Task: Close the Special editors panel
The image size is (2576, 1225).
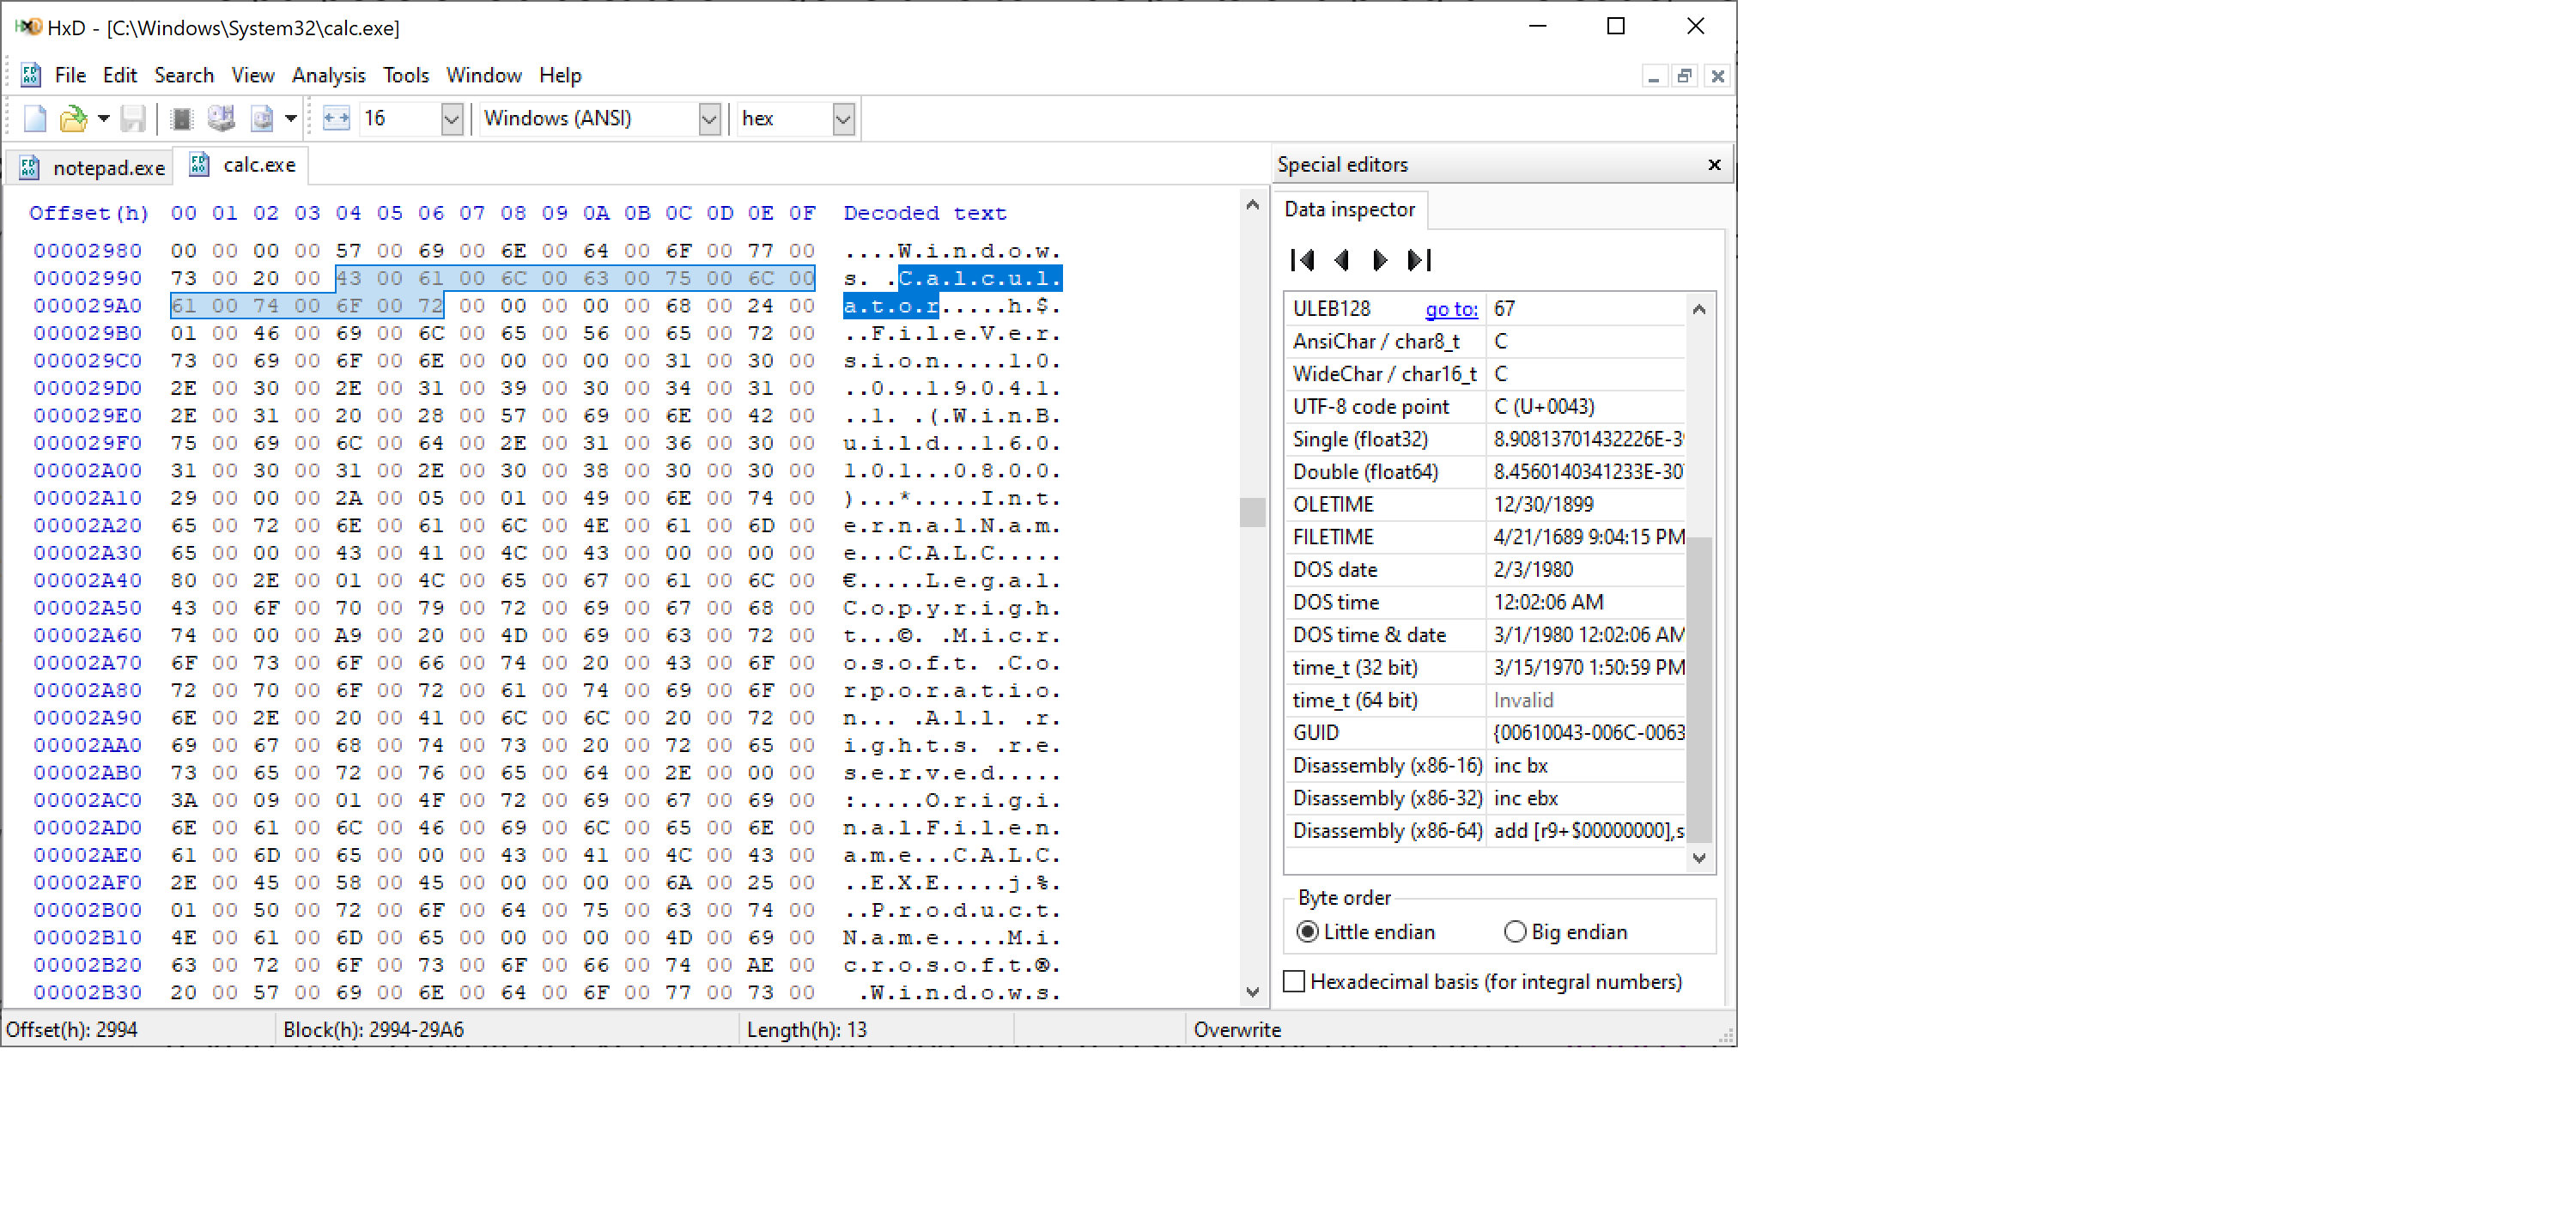Action: pyautogui.click(x=1714, y=164)
